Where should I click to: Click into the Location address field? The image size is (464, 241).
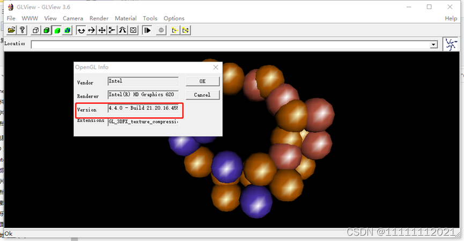click(231, 45)
